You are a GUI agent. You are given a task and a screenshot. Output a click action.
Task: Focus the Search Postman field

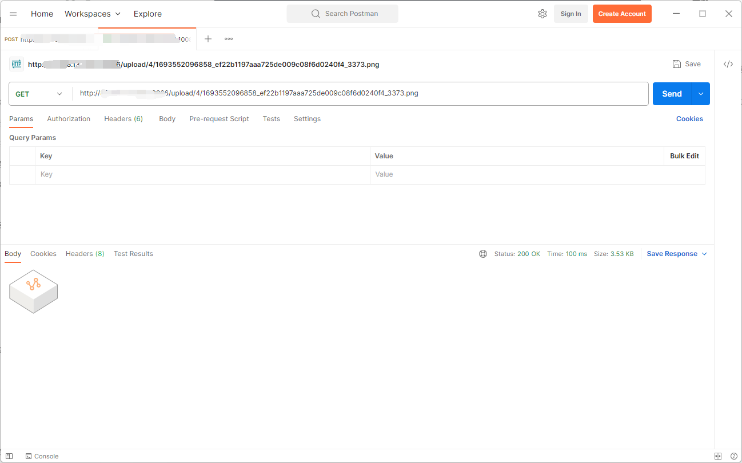click(x=342, y=14)
